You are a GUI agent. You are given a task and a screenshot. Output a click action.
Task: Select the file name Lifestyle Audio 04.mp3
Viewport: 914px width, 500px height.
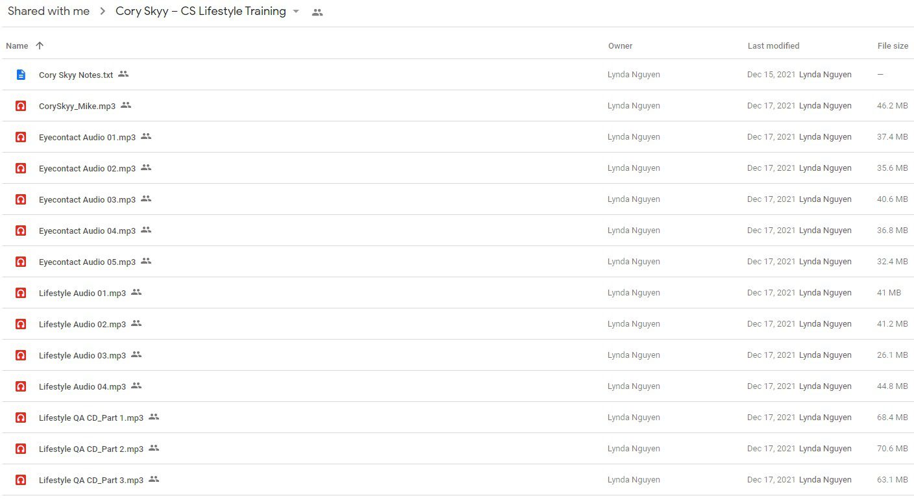(82, 386)
